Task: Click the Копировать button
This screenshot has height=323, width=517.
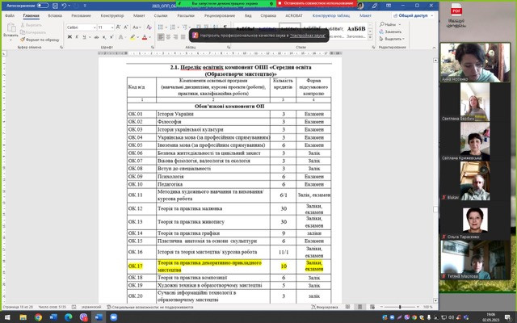Action: (32, 32)
